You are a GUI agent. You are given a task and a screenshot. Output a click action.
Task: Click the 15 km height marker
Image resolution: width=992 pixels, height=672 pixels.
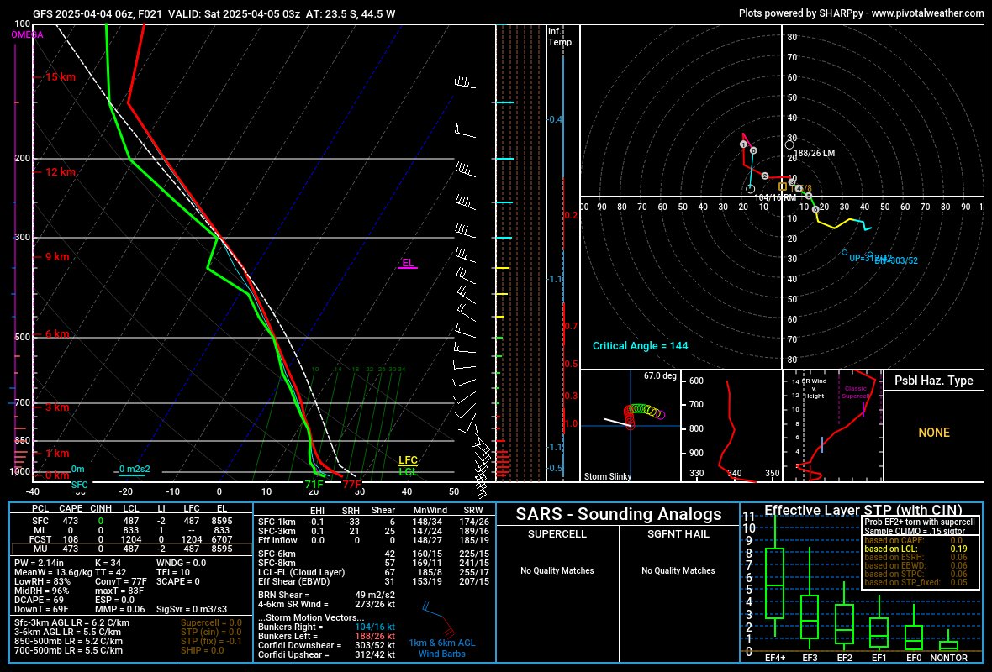(x=60, y=77)
